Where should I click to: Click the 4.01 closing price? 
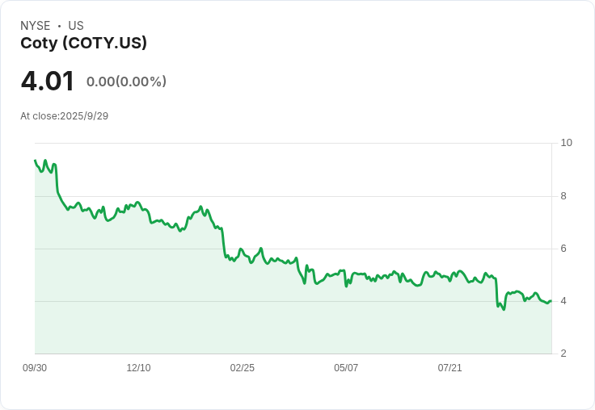(48, 82)
